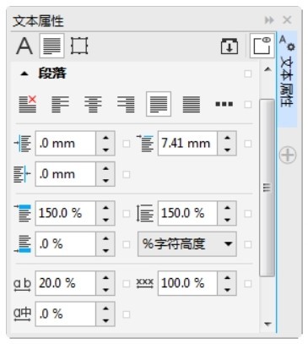Apply no horizontal alignment icon
The width and height of the screenshot is (308, 344).
[28, 104]
